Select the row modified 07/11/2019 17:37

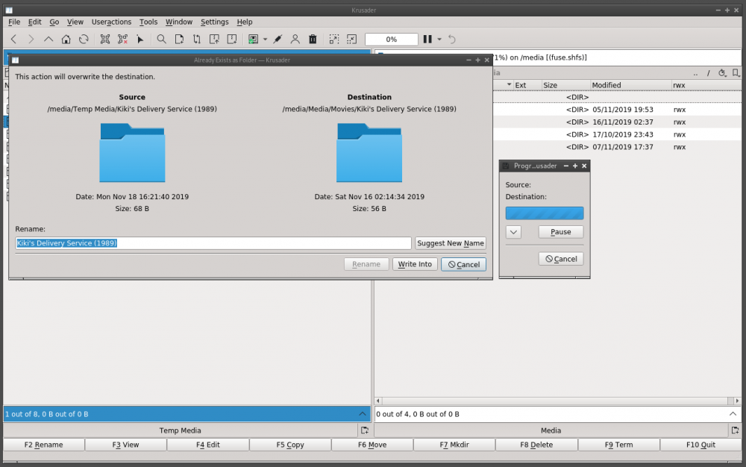tap(617, 147)
